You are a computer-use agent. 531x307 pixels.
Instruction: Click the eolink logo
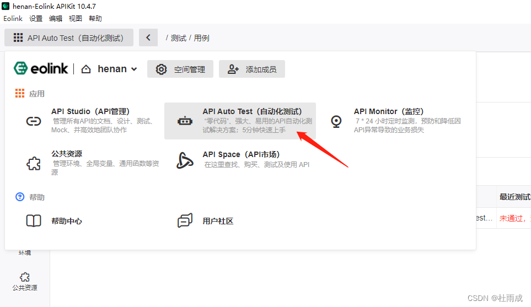tap(41, 68)
